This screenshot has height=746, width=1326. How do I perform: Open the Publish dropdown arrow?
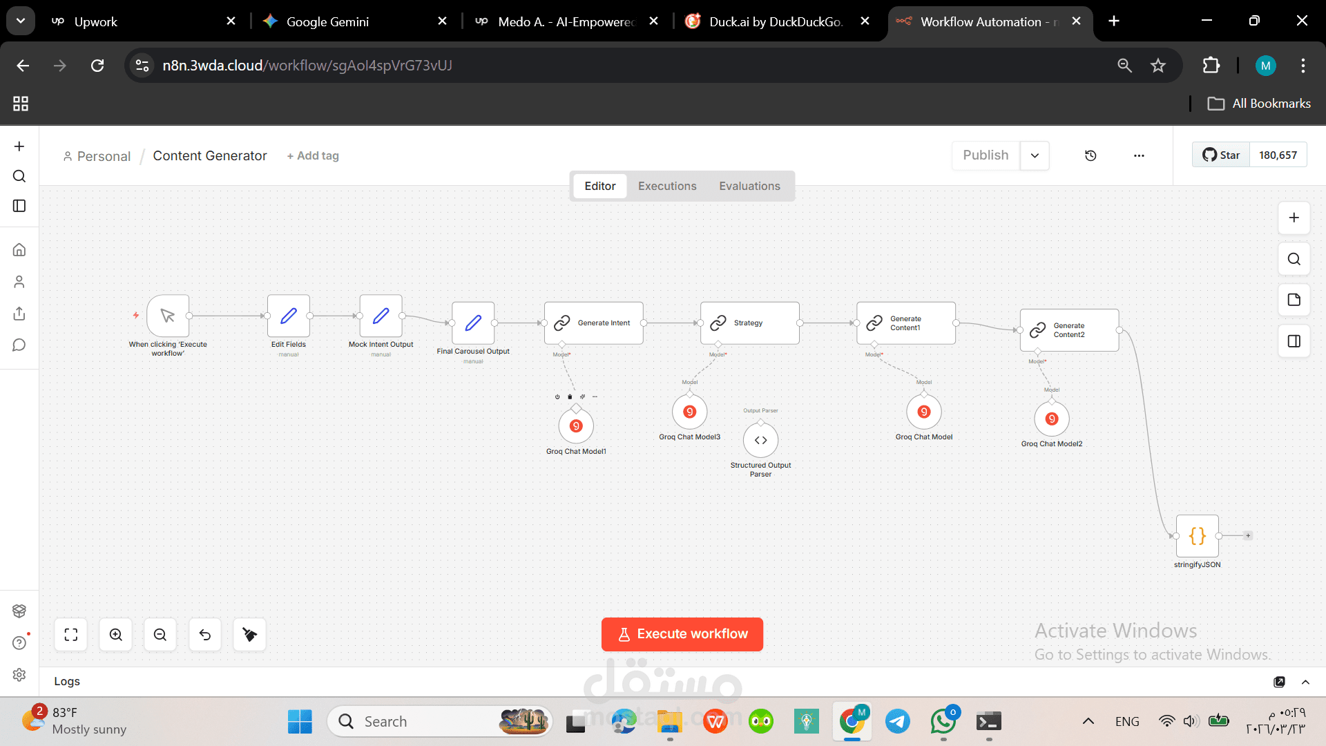tap(1035, 155)
